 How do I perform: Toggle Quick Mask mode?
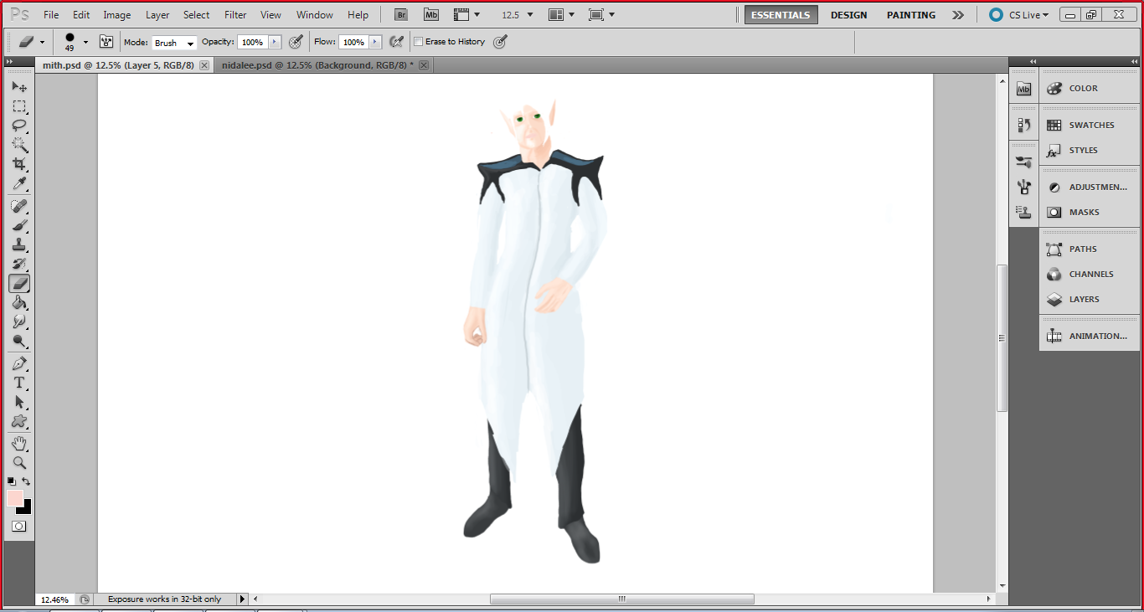coord(18,527)
